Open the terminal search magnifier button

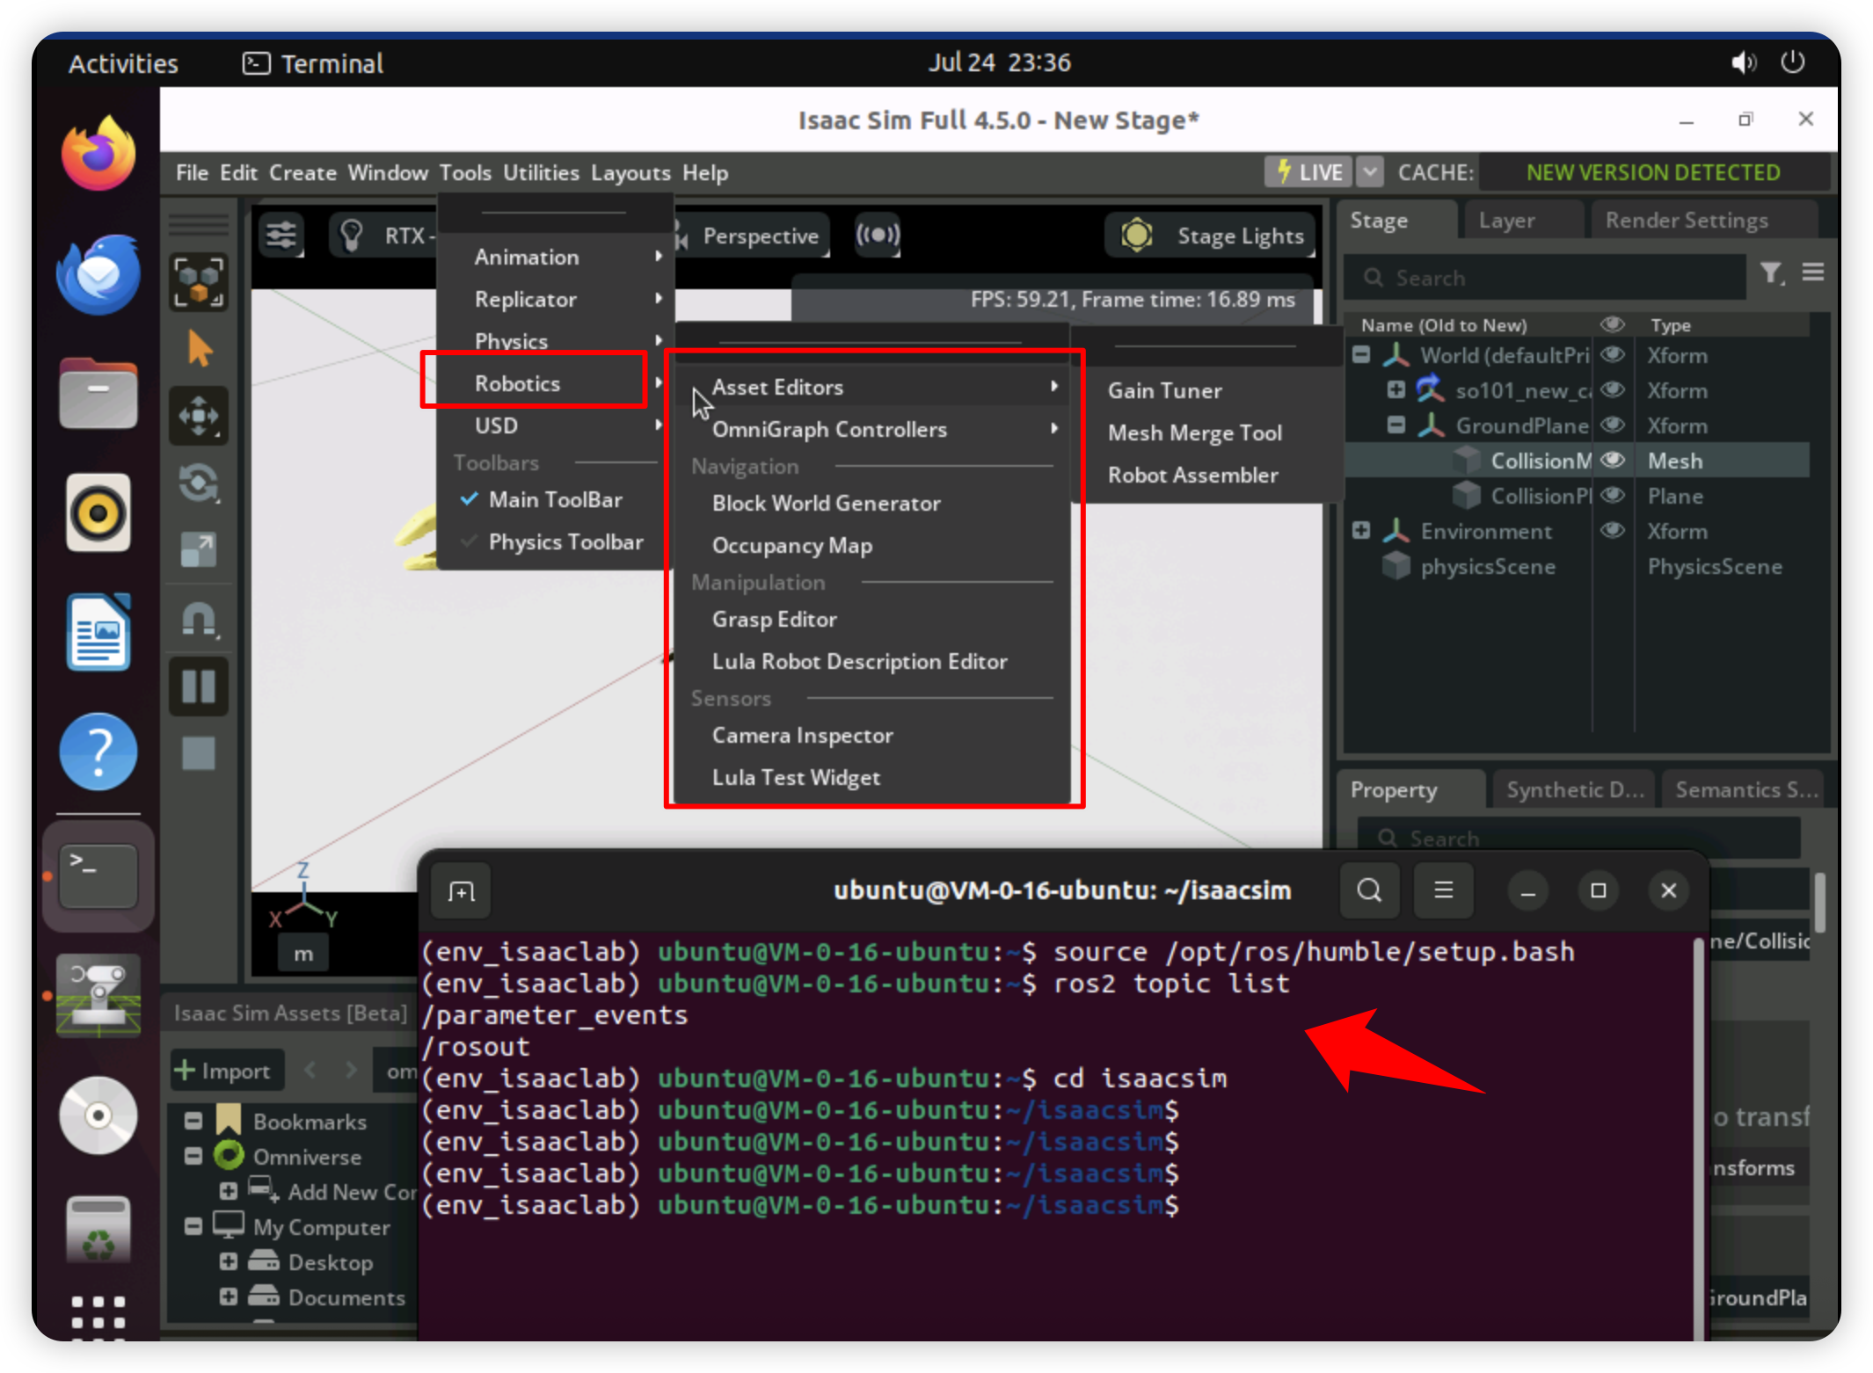click(1369, 890)
